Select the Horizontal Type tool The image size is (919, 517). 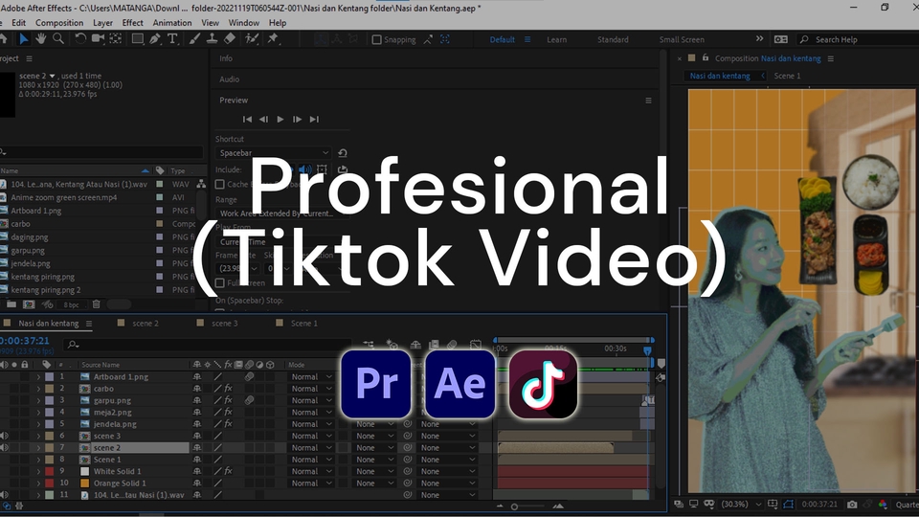tap(172, 38)
